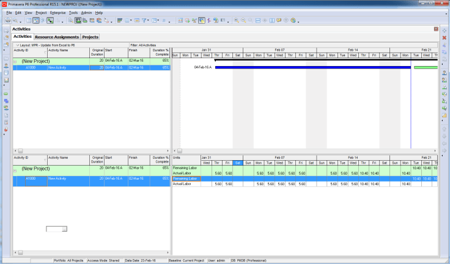The width and height of the screenshot is (450, 264).
Task: Click the Print icon in toolbar
Action: tap(7, 20)
